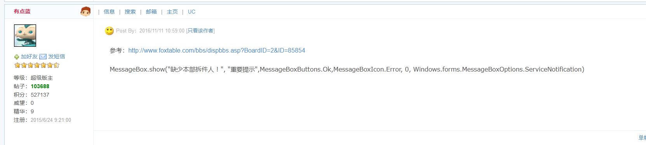Click 加好友 to add friend
Screen dimensions: 646x145
pos(29,56)
